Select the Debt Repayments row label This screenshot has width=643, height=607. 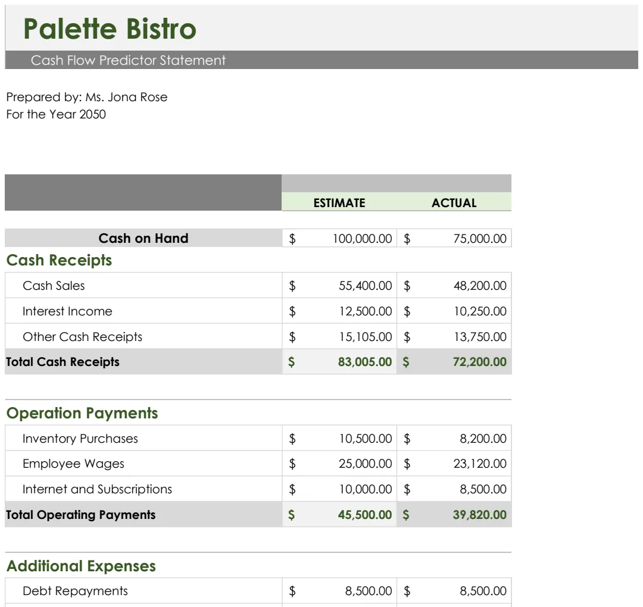point(75,591)
